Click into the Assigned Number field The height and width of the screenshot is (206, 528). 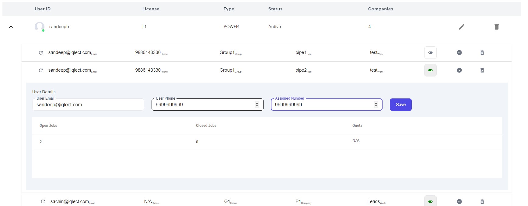point(327,105)
